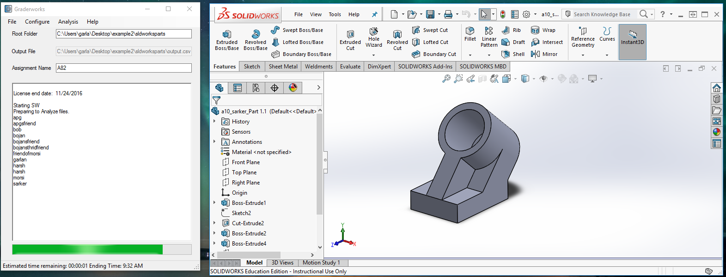726x277 pixels.
Task: Select the Rib tool
Action: [x=511, y=30]
